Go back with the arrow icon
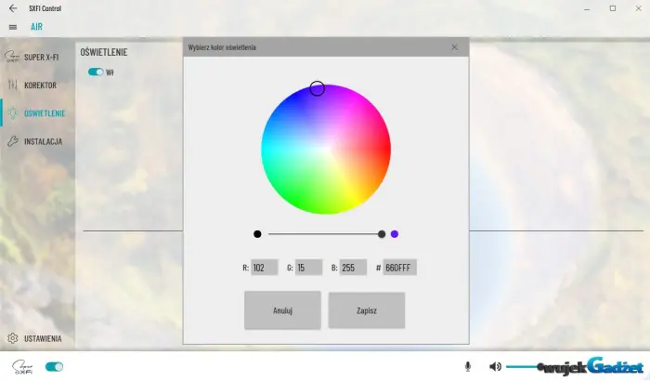Image resolution: width=650 pixels, height=381 pixels. (x=13, y=8)
